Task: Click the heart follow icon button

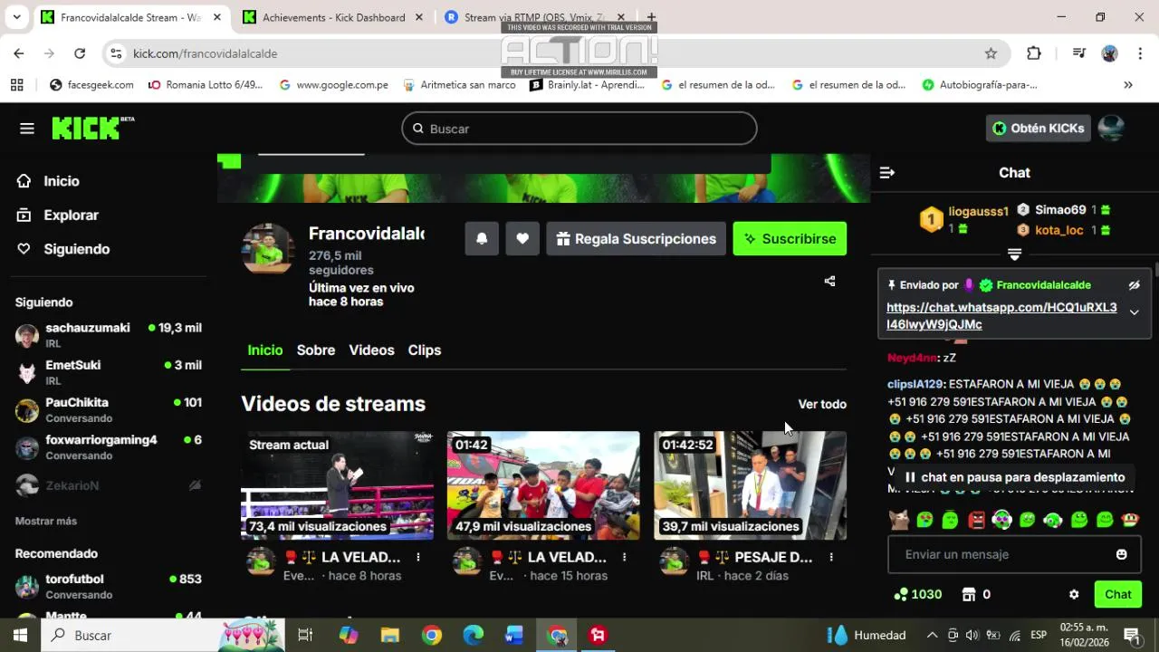Action: click(x=522, y=238)
